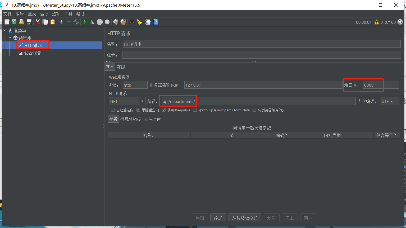Open the 查找 menu
This screenshot has height=228, width=406.
[32, 14]
